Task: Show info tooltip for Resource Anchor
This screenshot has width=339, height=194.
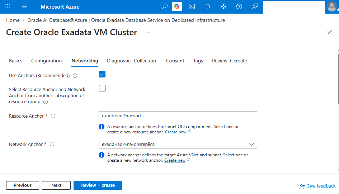Action: coord(53,116)
